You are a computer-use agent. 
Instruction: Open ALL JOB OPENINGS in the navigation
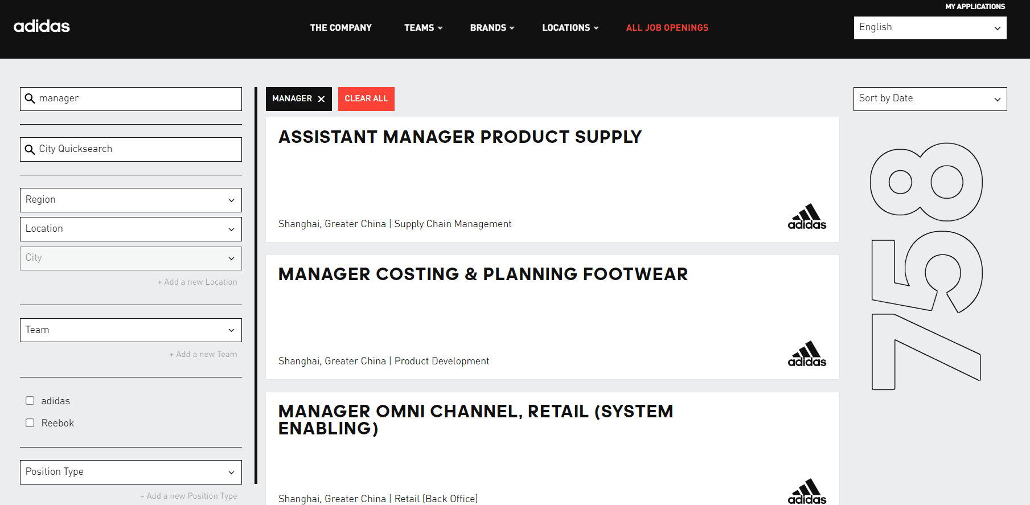(667, 27)
